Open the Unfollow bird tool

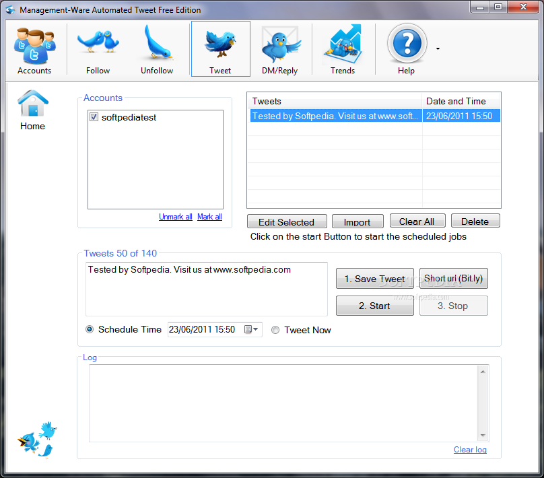click(157, 50)
